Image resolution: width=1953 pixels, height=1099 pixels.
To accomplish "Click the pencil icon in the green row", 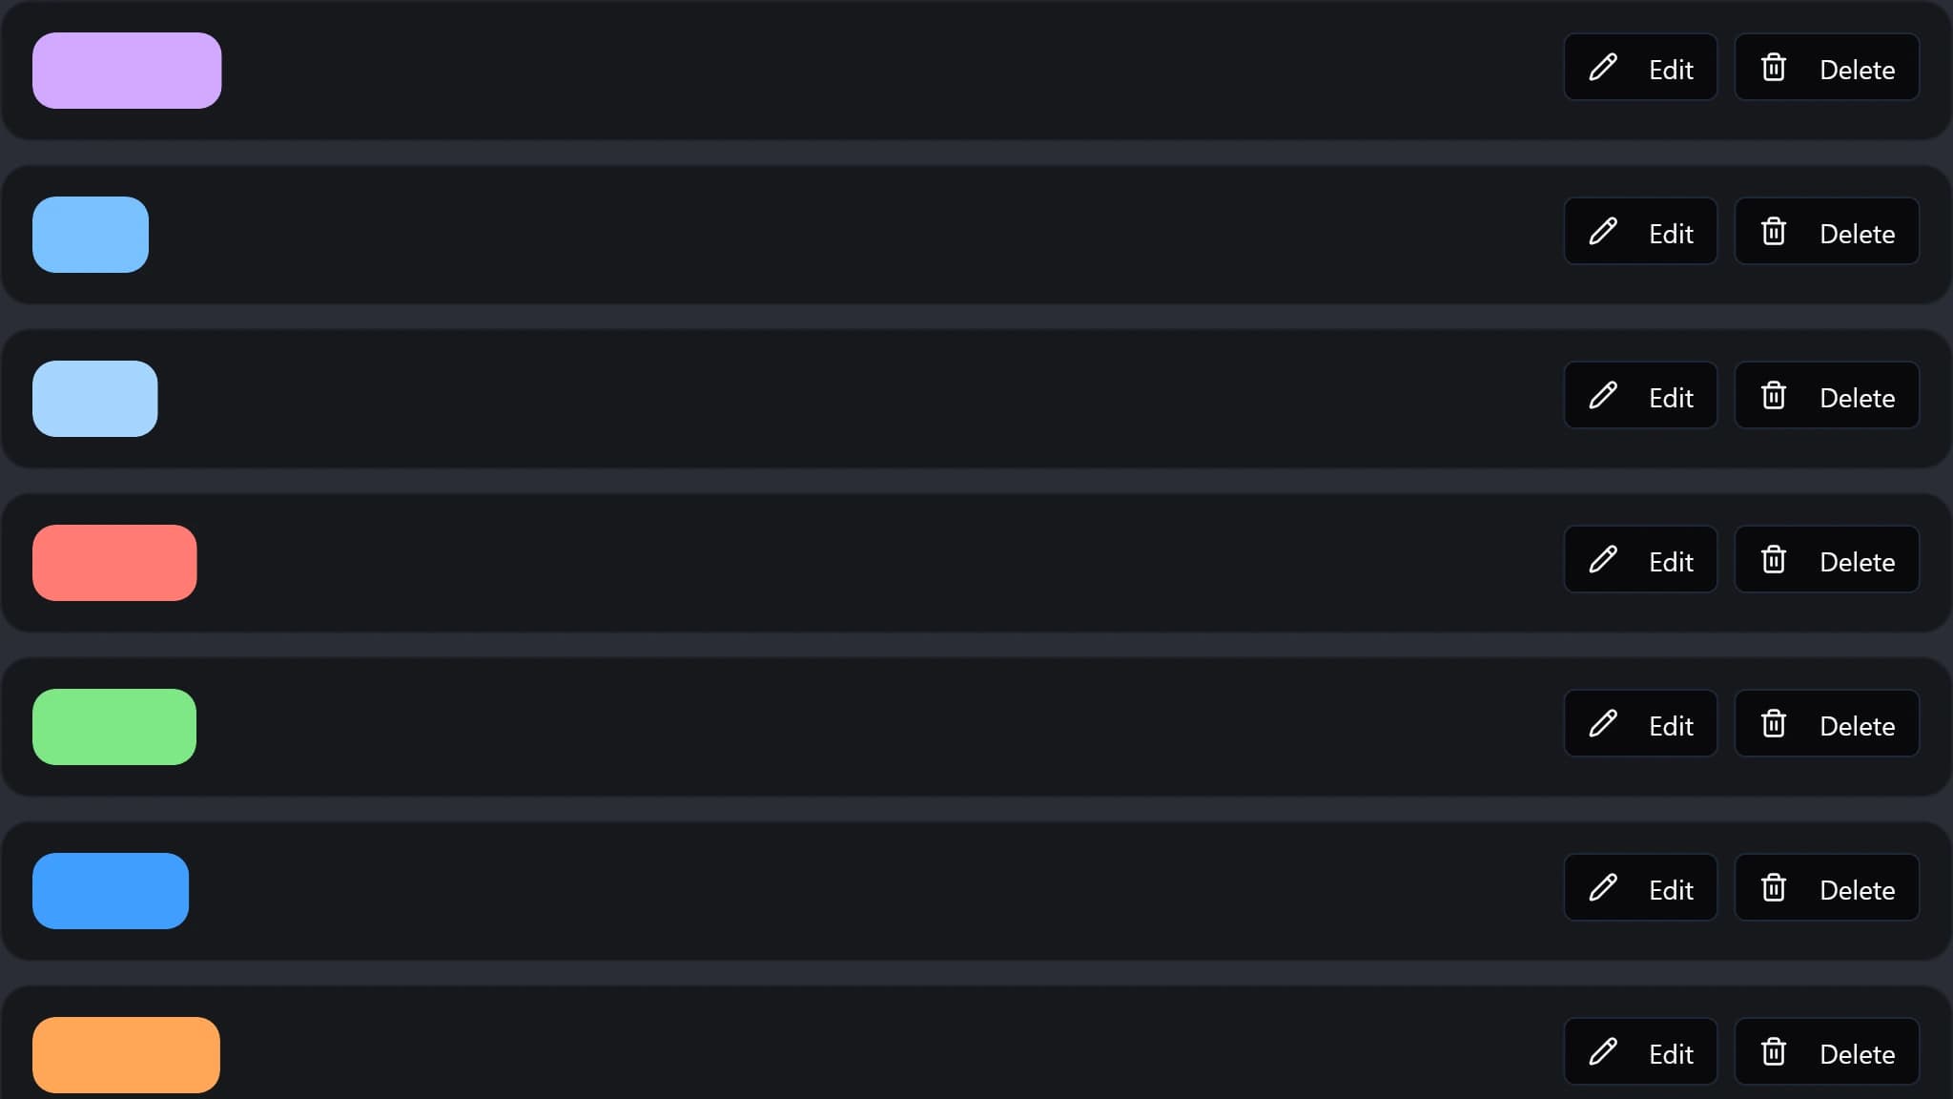I will pyautogui.click(x=1603, y=724).
